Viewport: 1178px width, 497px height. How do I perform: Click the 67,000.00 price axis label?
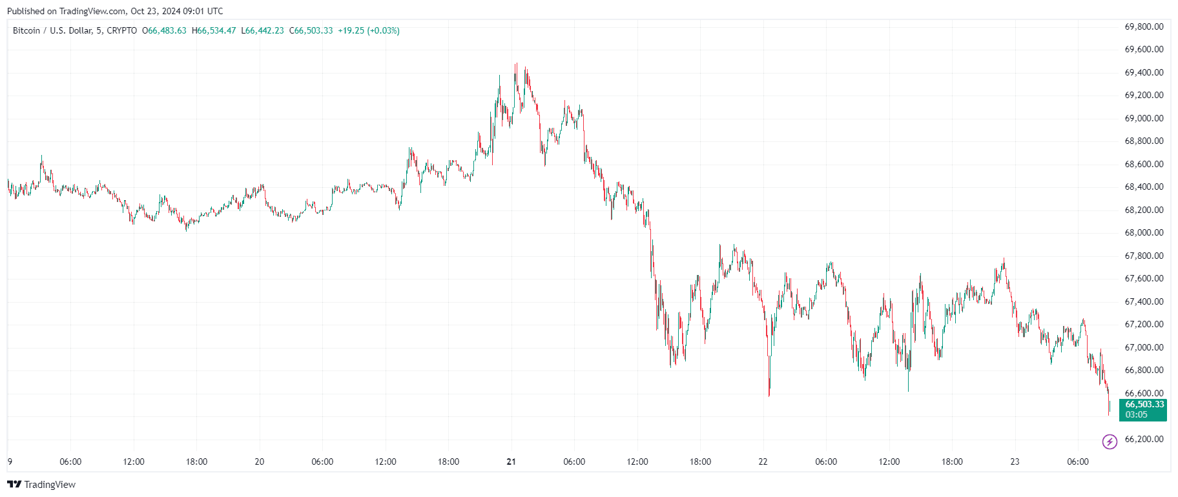(x=1144, y=347)
